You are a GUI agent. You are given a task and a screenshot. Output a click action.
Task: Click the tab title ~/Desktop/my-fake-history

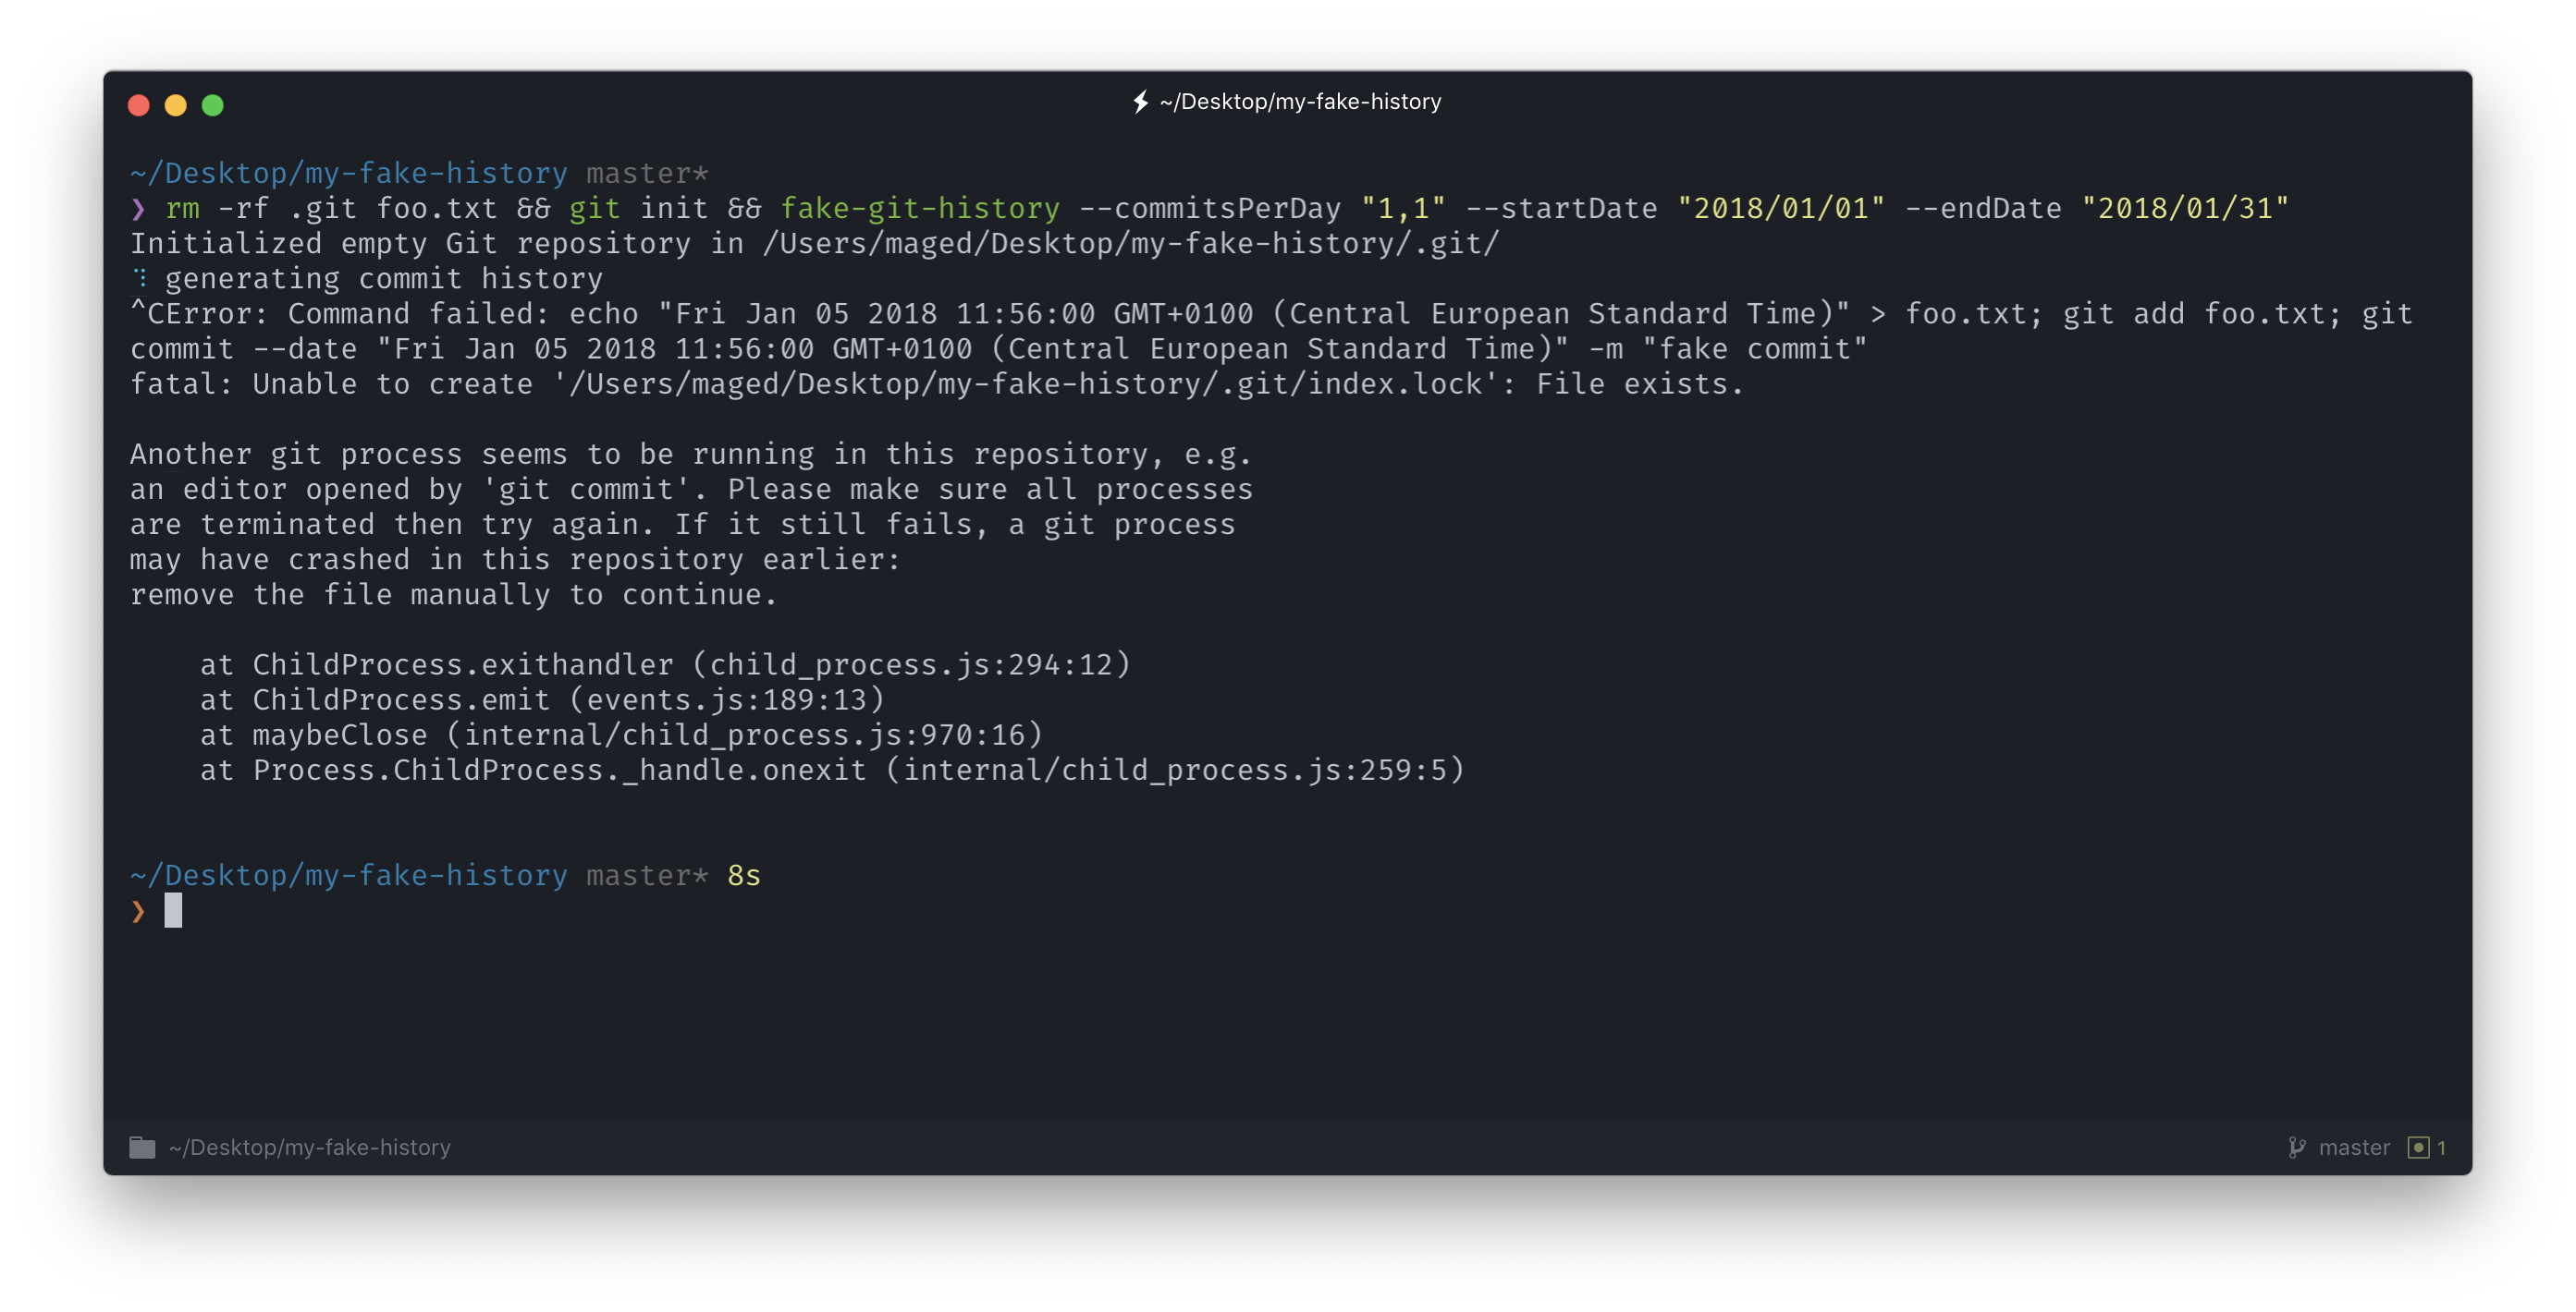point(1300,101)
